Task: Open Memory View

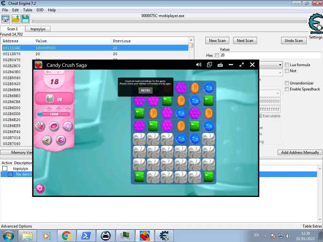Action: pos(16,153)
